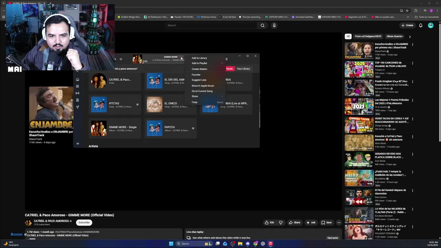The width and height of the screenshot is (441, 248).
Task: Open the #TETAS song result
Action: pos(115,105)
